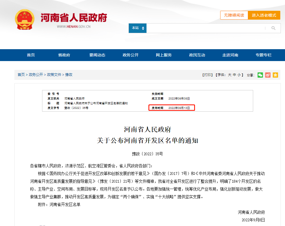The height and width of the screenshot is (226, 285).
Task: Click the search magnifier icon
Action: click(x=273, y=28)
